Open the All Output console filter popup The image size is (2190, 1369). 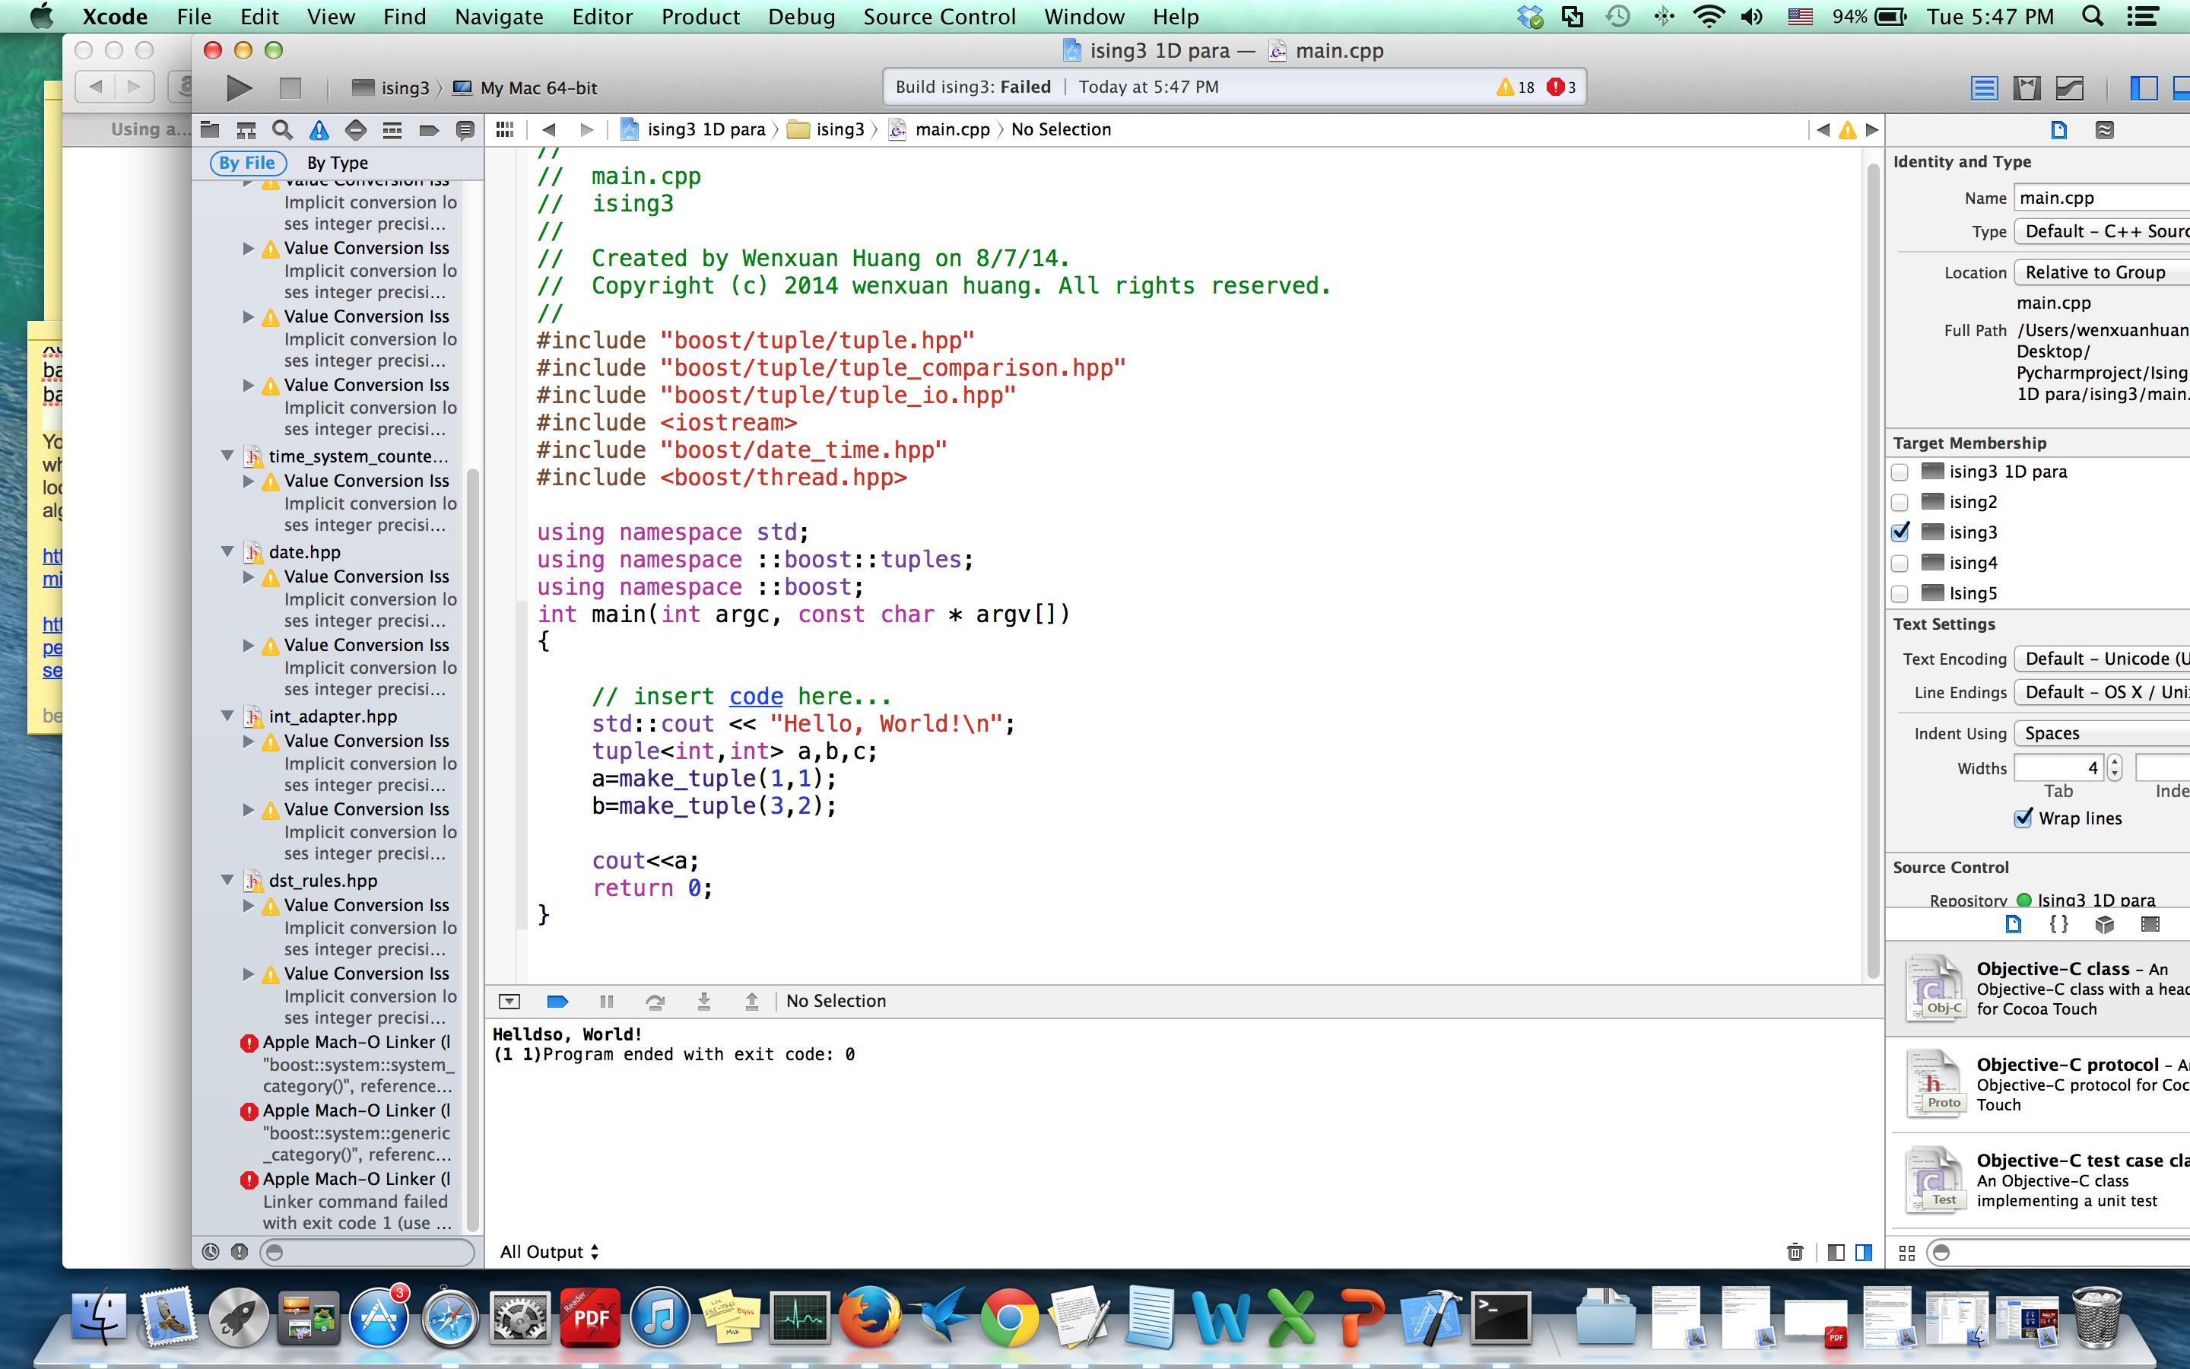pyautogui.click(x=549, y=1252)
